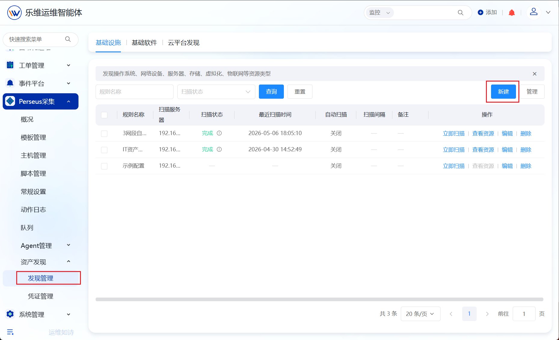Click 删除 for 3网段自... row

click(526, 134)
